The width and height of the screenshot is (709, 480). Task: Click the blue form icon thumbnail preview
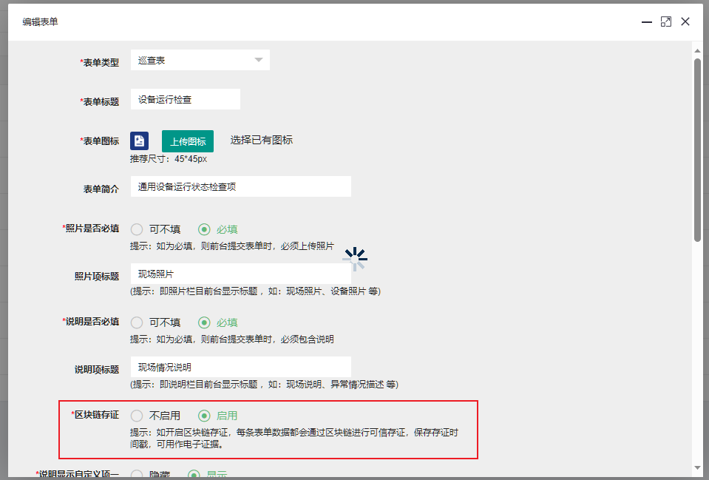(139, 141)
